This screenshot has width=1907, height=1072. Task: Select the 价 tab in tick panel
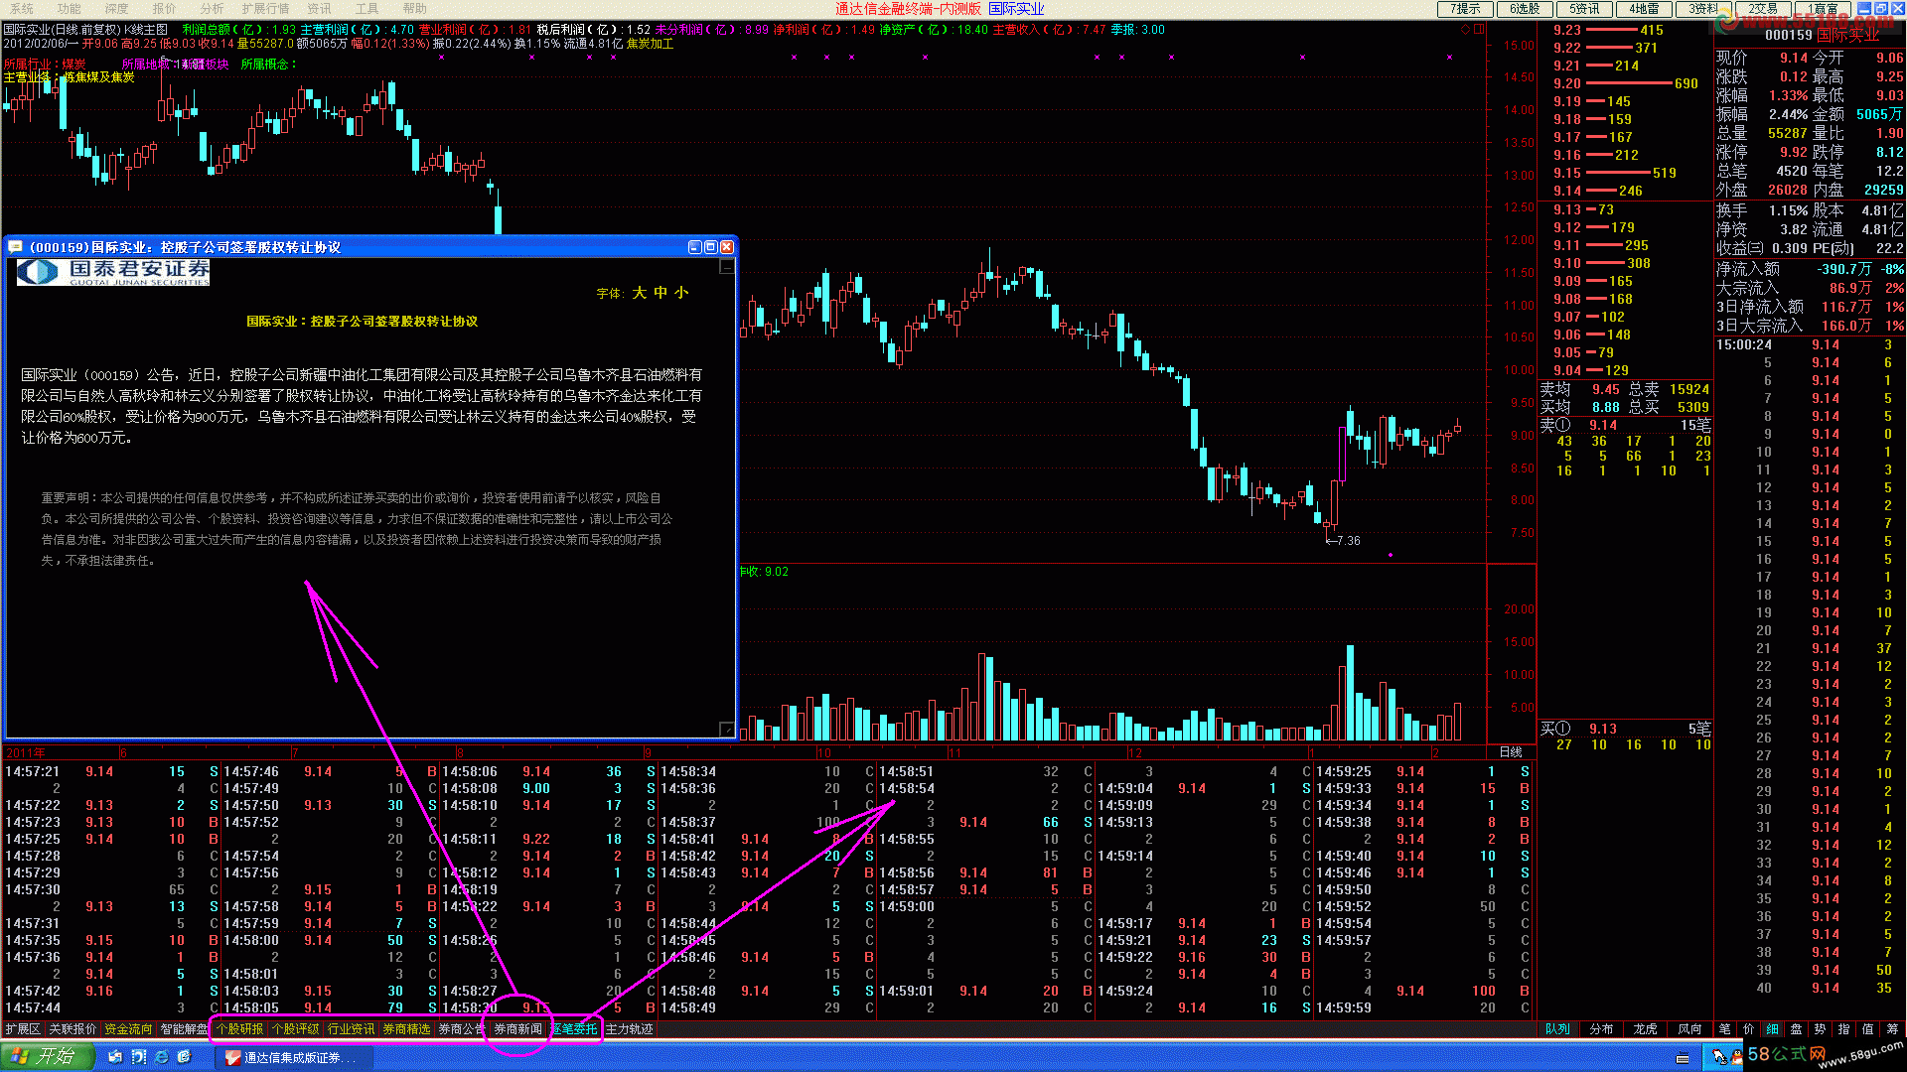(1749, 1029)
